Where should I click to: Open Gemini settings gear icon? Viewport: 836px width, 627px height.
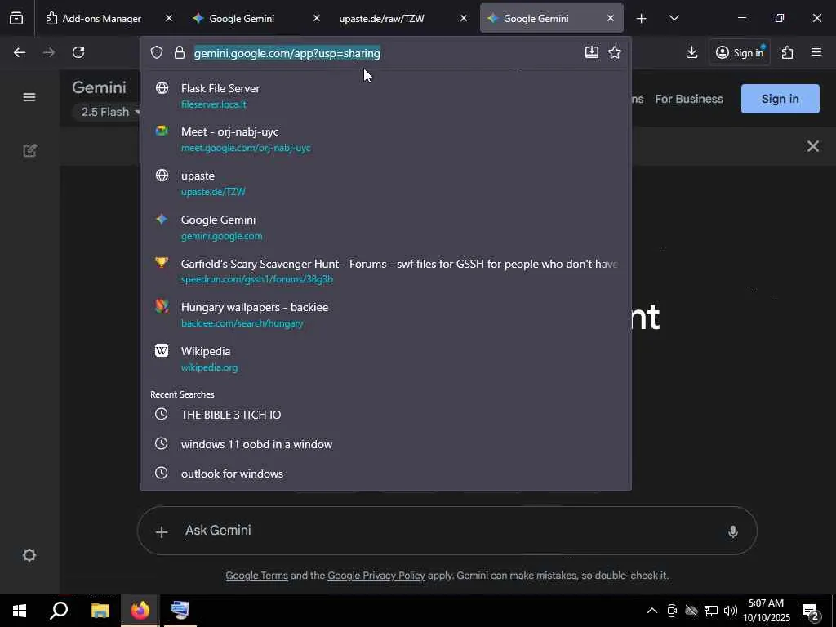[29, 555]
